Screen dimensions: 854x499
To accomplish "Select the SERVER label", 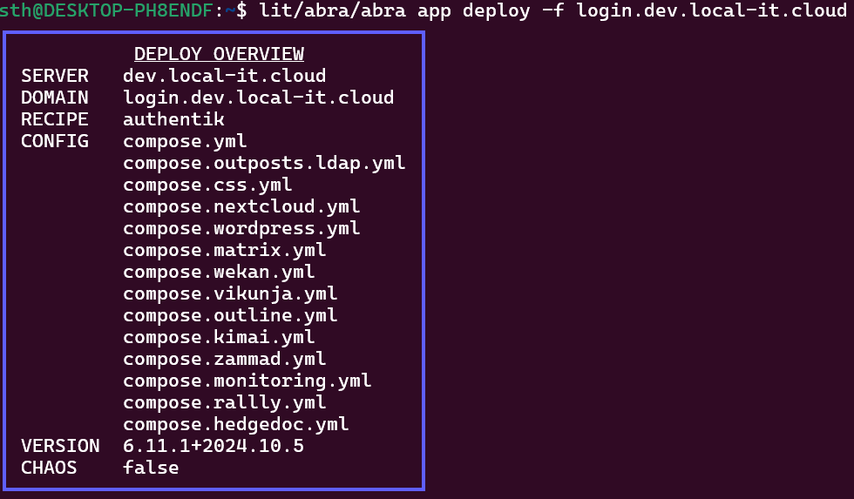I will (54, 76).
